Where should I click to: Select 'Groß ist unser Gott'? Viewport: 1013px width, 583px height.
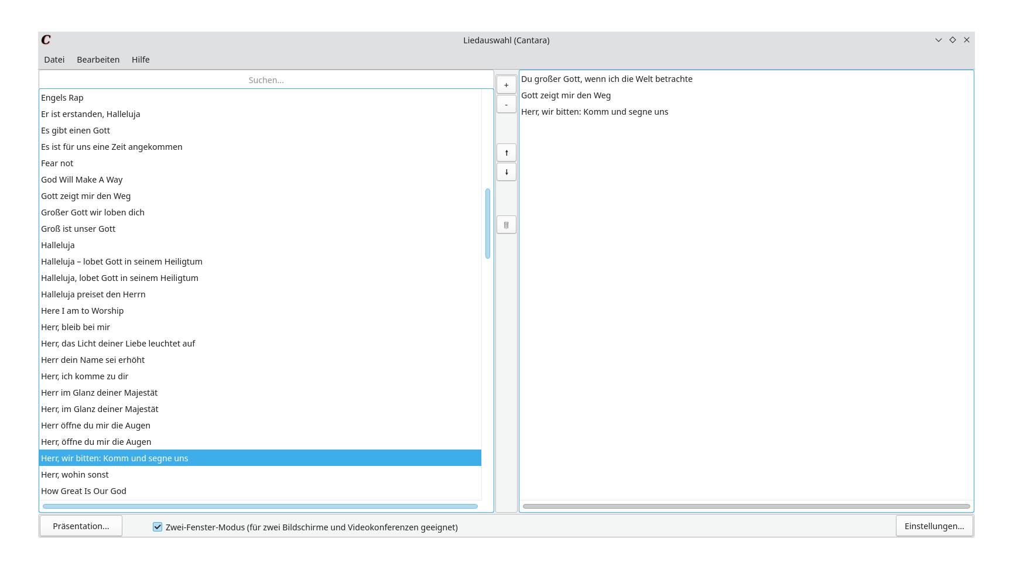click(260, 229)
